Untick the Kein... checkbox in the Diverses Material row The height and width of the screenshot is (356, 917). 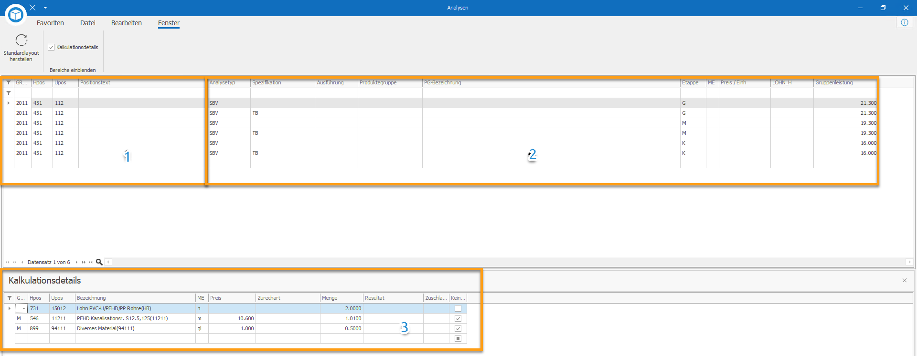(458, 328)
